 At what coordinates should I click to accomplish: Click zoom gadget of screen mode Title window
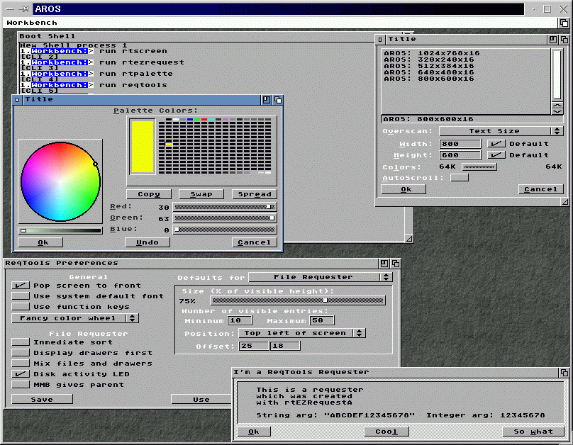[553, 40]
